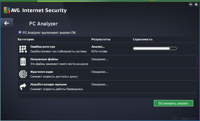200x121 pixels.
Task: Click Ожидание... in the Фрагментация row
Action: (100, 72)
